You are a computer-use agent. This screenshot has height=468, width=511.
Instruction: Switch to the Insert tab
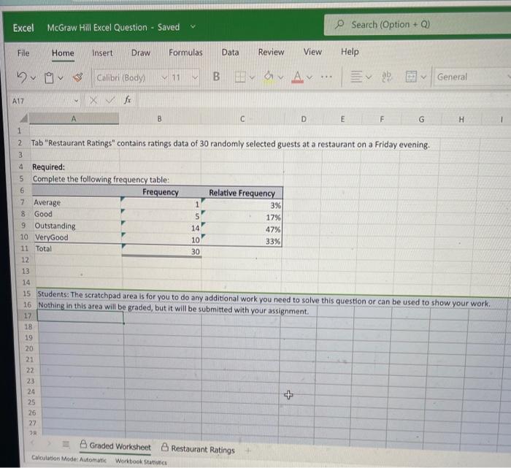point(102,53)
